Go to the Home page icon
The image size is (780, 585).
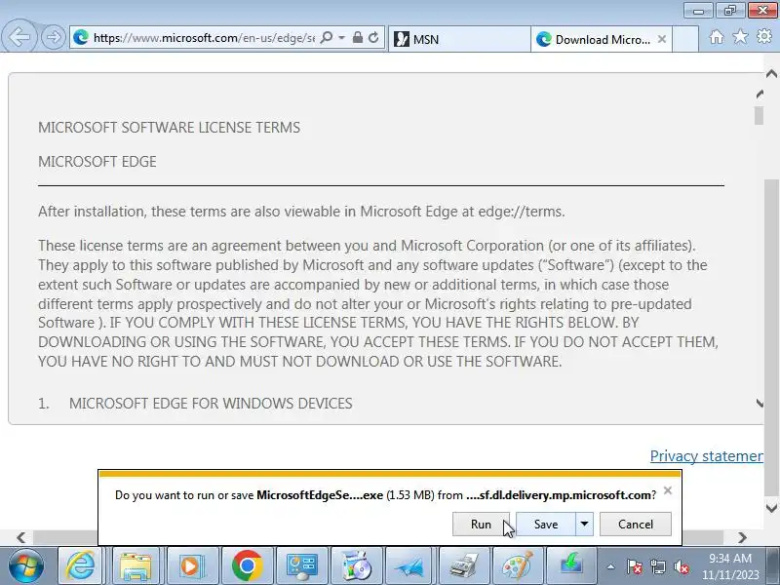(x=717, y=37)
